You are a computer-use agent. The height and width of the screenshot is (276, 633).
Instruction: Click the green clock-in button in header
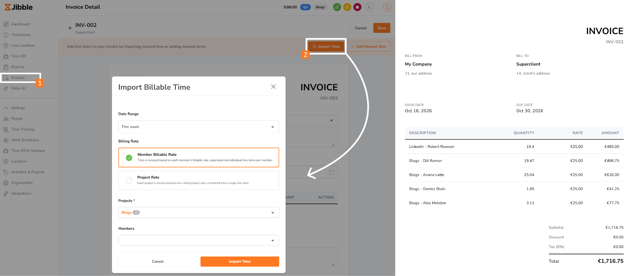(337, 7)
